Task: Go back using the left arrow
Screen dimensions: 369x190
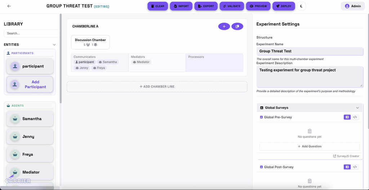Action: tap(9, 6)
